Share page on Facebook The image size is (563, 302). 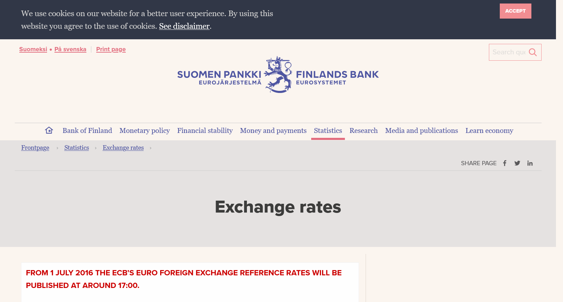pyautogui.click(x=505, y=163)
